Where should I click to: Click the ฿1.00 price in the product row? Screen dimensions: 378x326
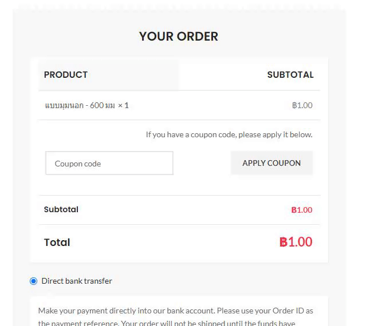click(x=302, y=106)
